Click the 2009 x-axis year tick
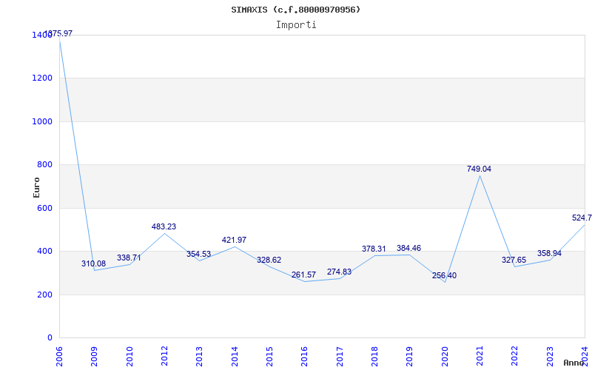Viewport: 592px width, 370px height. pyautogui.click(x=95, y=357)
